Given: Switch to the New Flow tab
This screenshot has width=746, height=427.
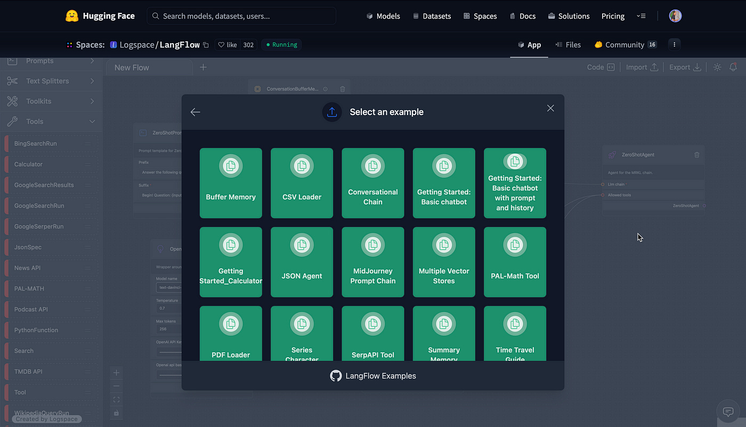Looking at the screenshot, I should coord(149,67).
